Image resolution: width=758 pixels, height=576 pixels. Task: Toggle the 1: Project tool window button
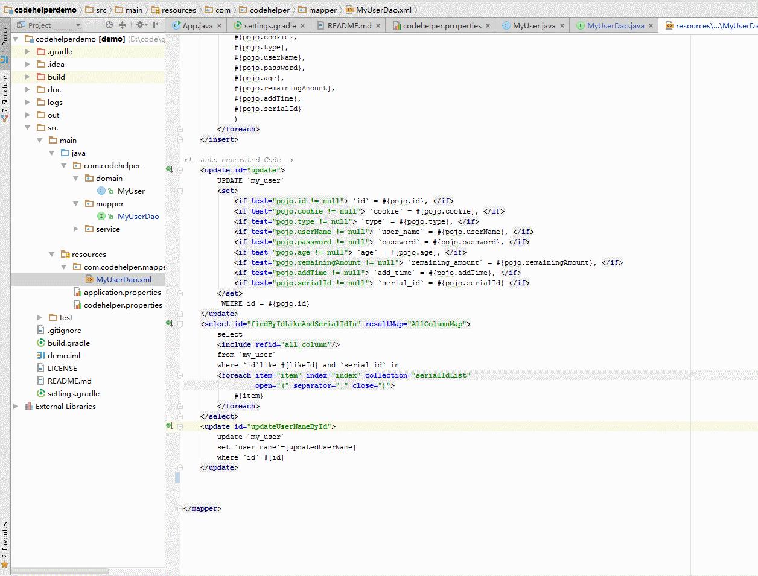point(5,39)
